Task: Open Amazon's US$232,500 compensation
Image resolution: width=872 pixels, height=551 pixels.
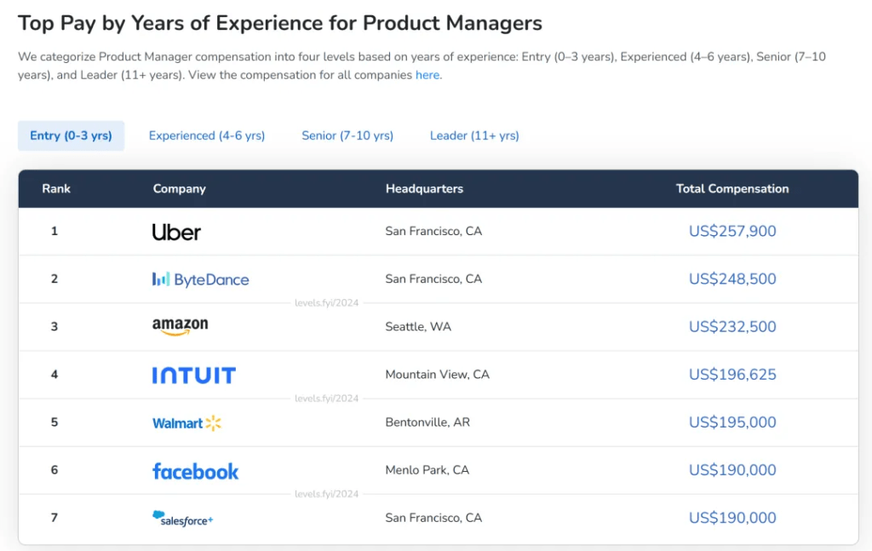Action: (732, 326)
